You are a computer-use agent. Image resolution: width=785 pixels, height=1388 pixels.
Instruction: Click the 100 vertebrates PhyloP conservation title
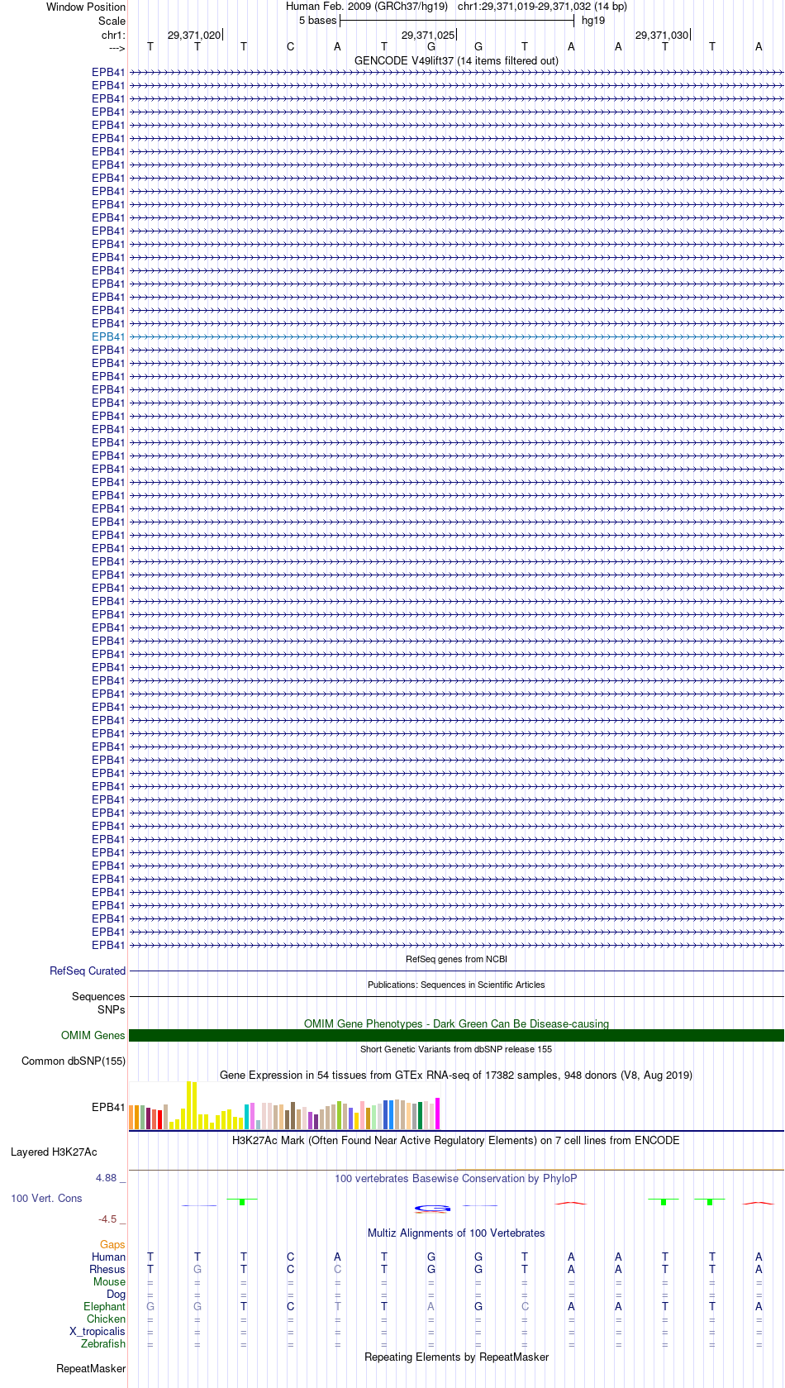click(456, 1178)
